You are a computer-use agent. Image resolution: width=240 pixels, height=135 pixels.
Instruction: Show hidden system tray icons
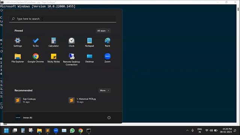tap(187, 130)
